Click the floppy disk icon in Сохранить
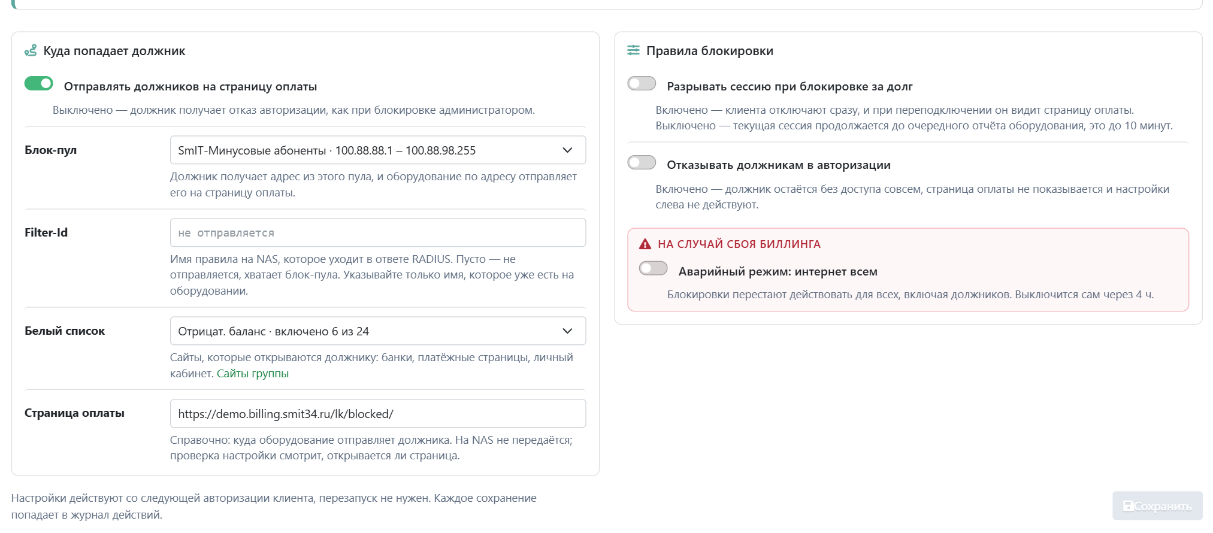Viewport: 1213px width, 533px height. pos(1128,506)
